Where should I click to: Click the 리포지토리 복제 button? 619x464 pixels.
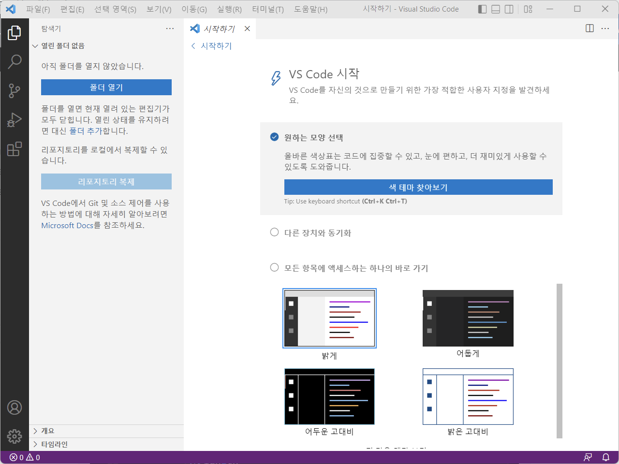tap(106, 181)
